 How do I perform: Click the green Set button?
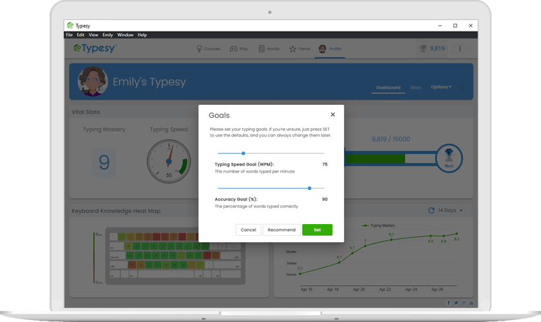317,230
